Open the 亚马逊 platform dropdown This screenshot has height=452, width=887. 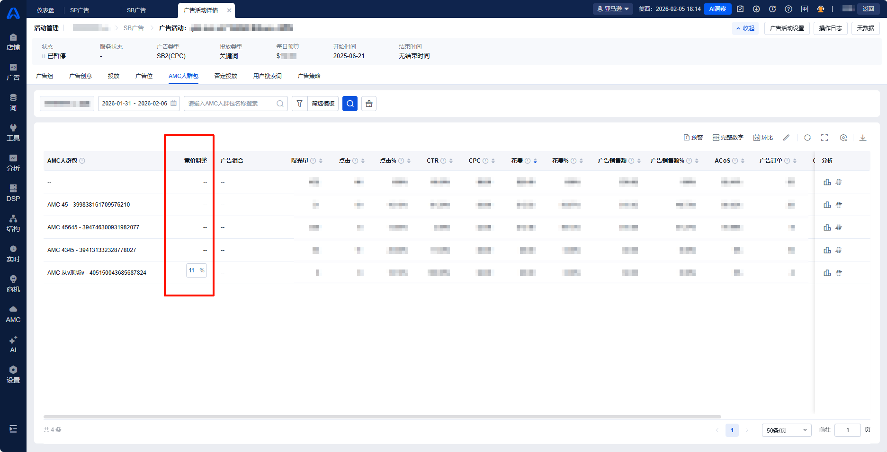point(613,9)
